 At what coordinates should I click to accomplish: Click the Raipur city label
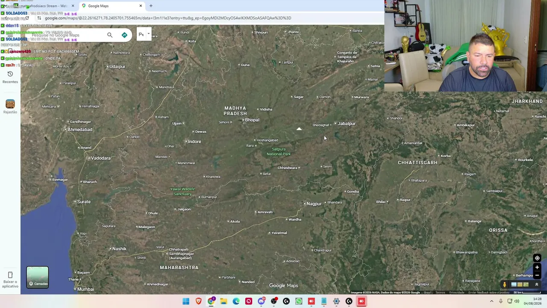(405, 200)
